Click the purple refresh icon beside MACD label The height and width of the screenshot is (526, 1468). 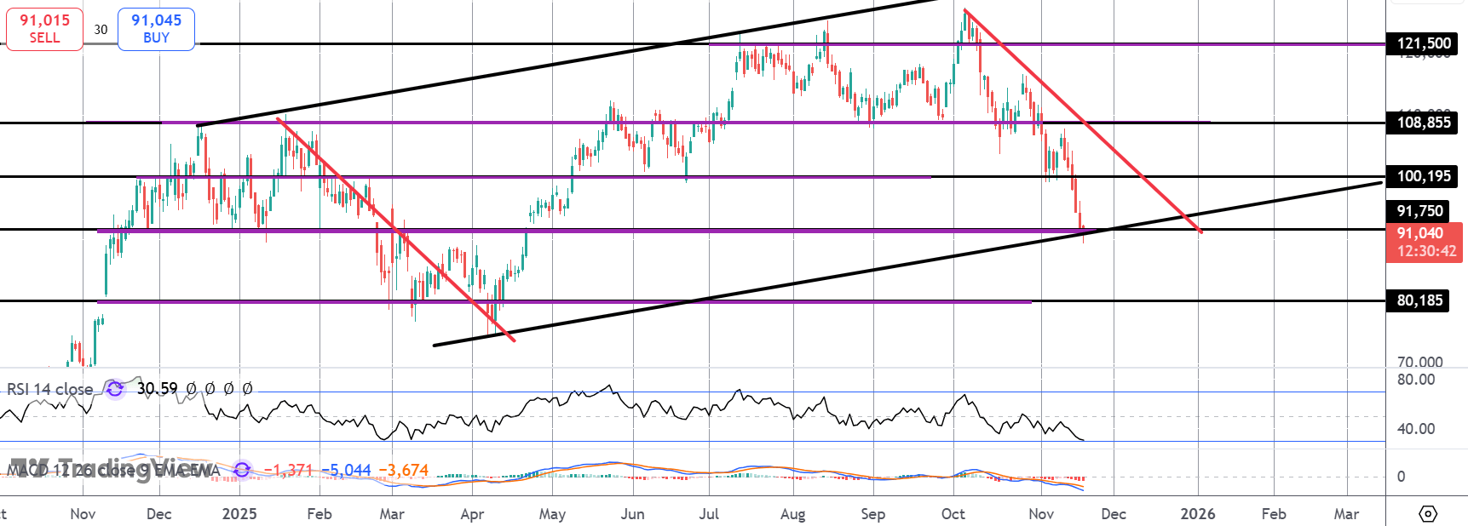pos(242,470)
